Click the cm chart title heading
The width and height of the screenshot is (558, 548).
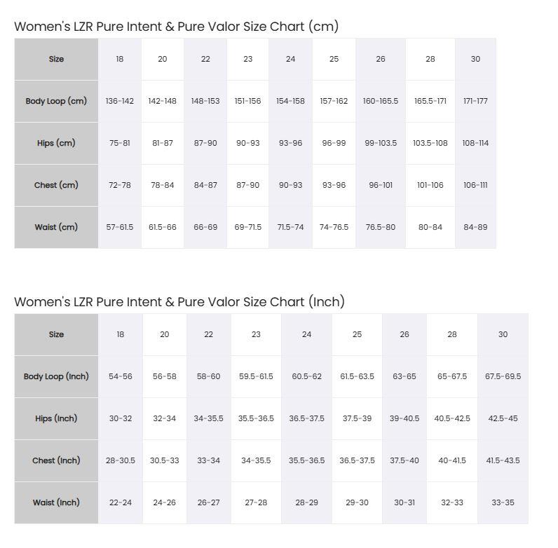click(177, 27)
